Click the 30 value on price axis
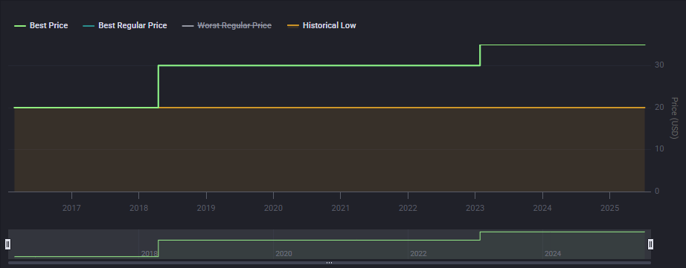Screen dimensions: 686x268 [659, 65]
